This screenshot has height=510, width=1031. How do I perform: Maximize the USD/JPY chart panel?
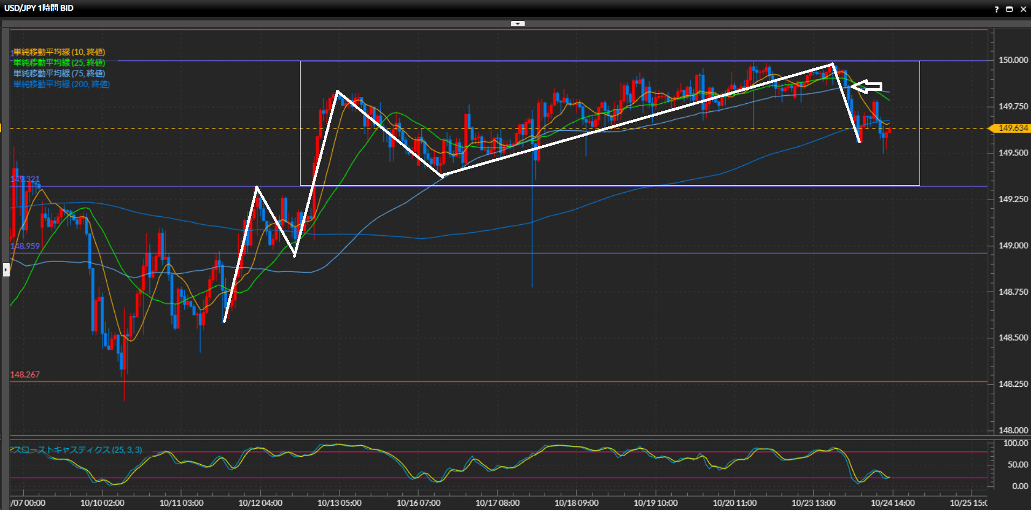(1009, 9)
